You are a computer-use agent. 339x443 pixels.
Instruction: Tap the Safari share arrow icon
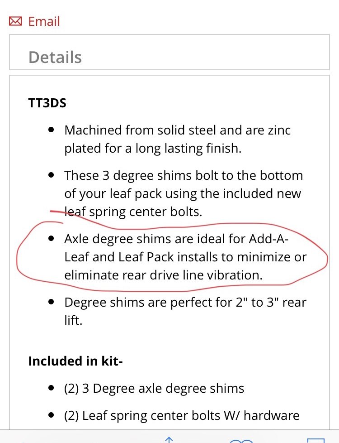169,440
